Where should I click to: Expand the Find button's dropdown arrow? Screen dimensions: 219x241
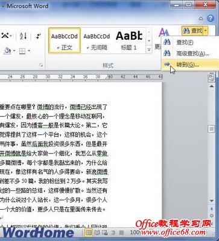click(206, 31)
